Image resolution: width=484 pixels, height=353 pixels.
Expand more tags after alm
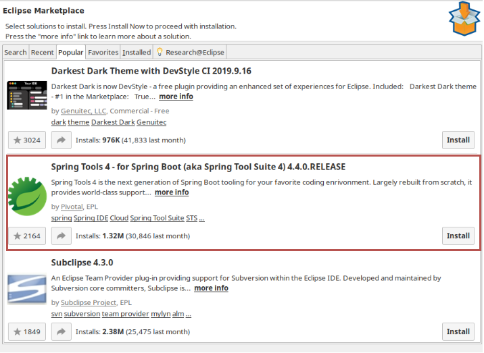[189, 314]
